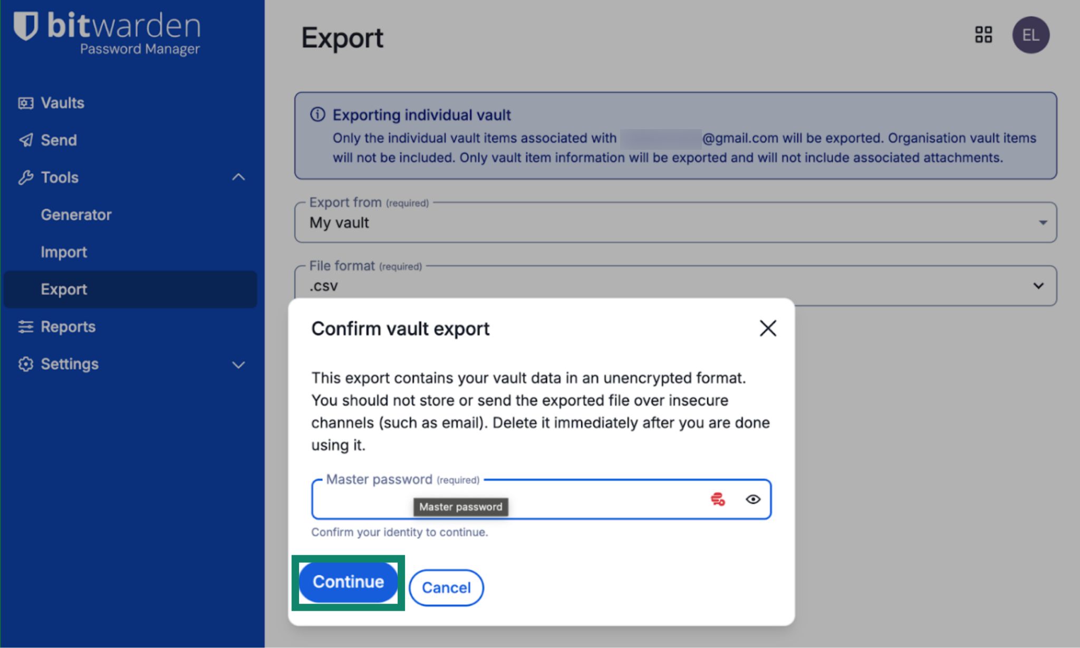Click the Settings gear icon
This screenshot has width=1080, height=648.
tap(25, 364)
